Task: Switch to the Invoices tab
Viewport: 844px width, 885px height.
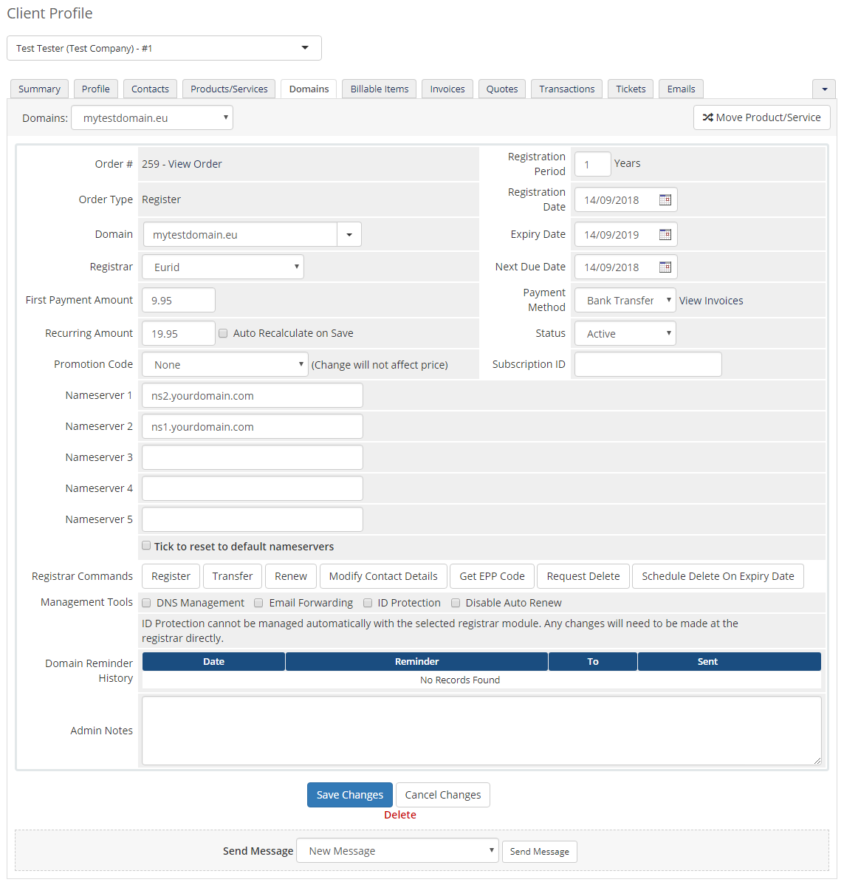Action: pos(447,89)
